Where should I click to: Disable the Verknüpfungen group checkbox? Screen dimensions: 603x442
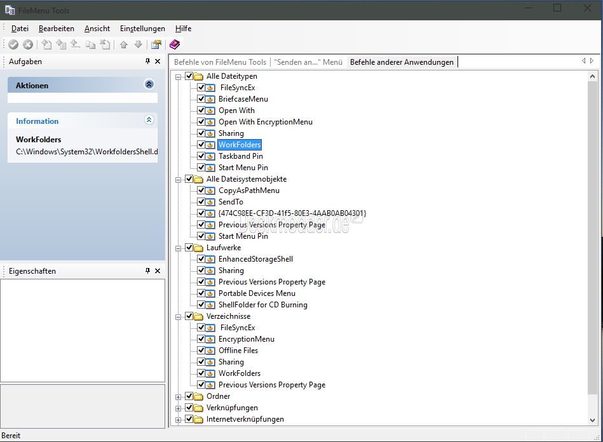point(189,408)
